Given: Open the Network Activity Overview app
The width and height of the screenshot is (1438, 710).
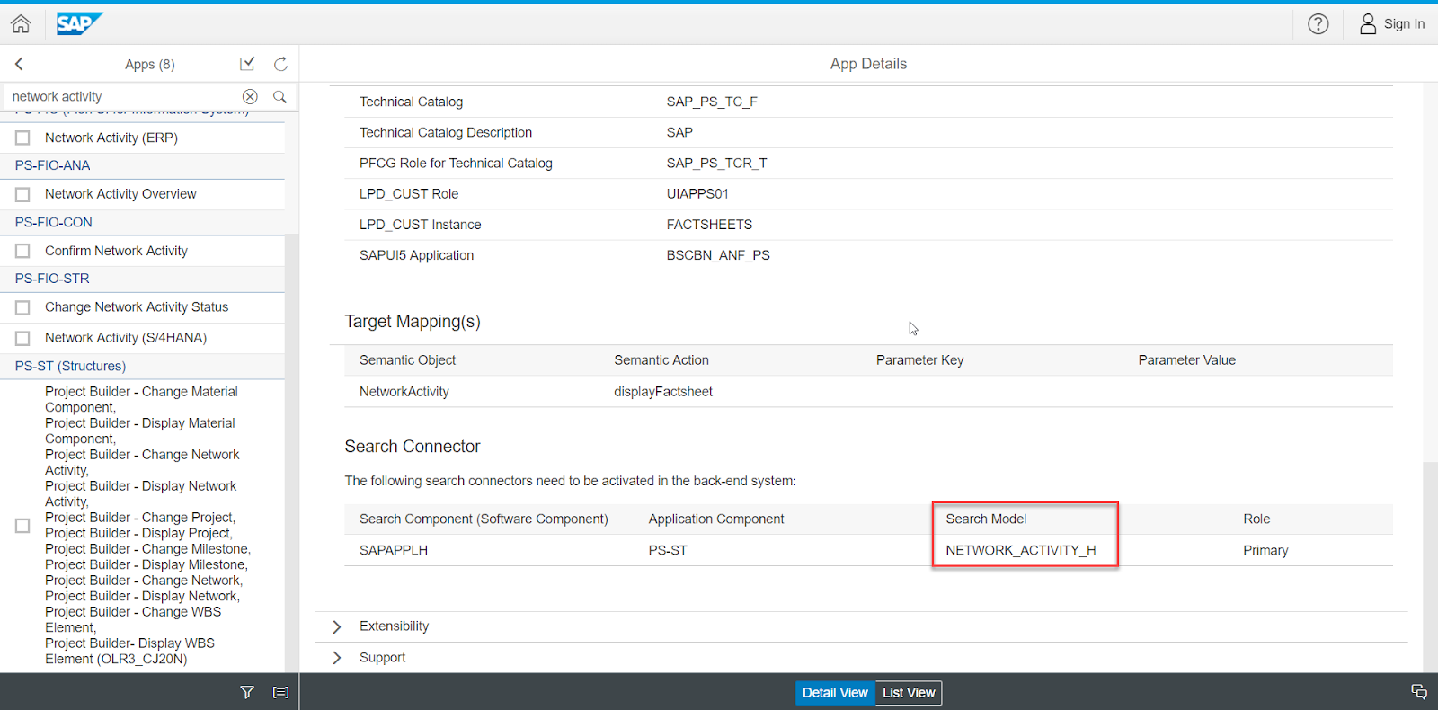Looking at the screenshot, I should pyautogui.click(x=120, y=194).
